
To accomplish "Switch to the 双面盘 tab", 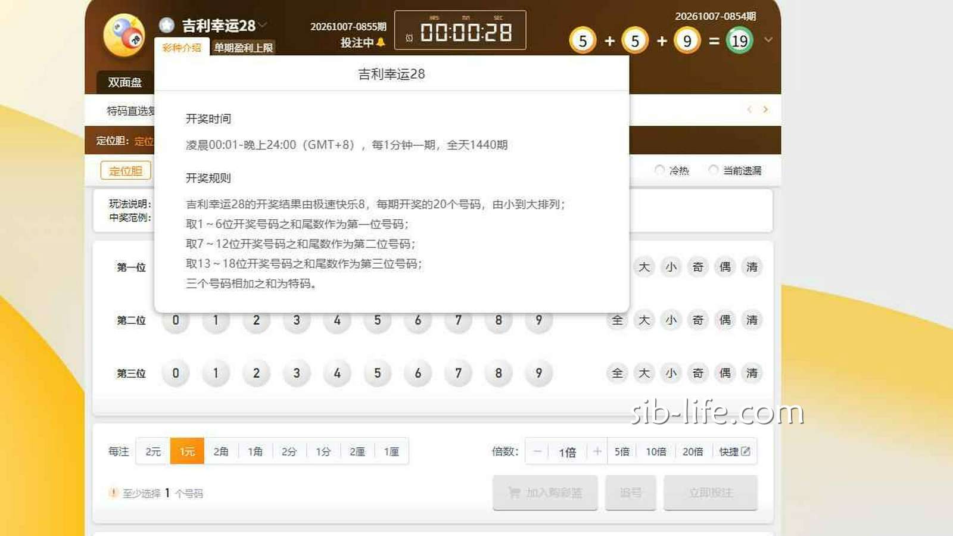I will click(124, 83).
